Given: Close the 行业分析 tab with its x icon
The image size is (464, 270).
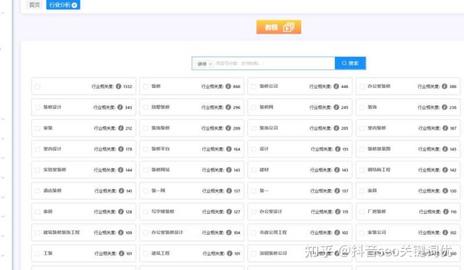Looking at the screenshot, I should coord(74,5).
